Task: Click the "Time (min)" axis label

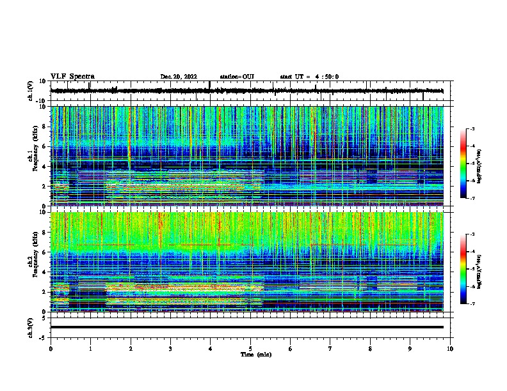Action: [256, 355]
